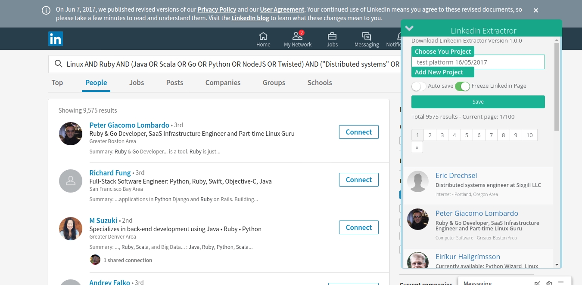Compose a new message in Messaging bar
The image size is (582, 285).
coord(537,283)
